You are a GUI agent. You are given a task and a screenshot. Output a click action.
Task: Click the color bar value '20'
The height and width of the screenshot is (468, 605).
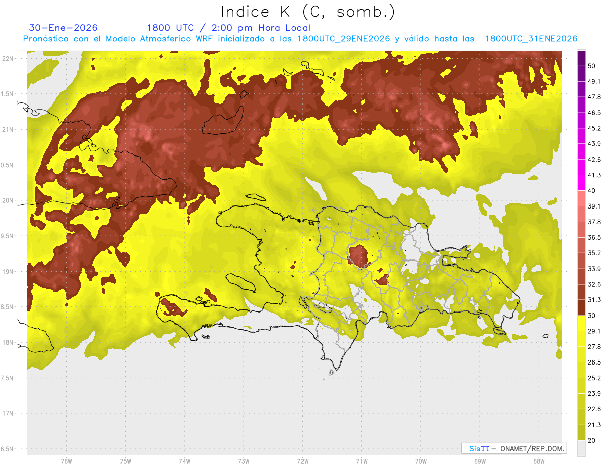point(592,440)
